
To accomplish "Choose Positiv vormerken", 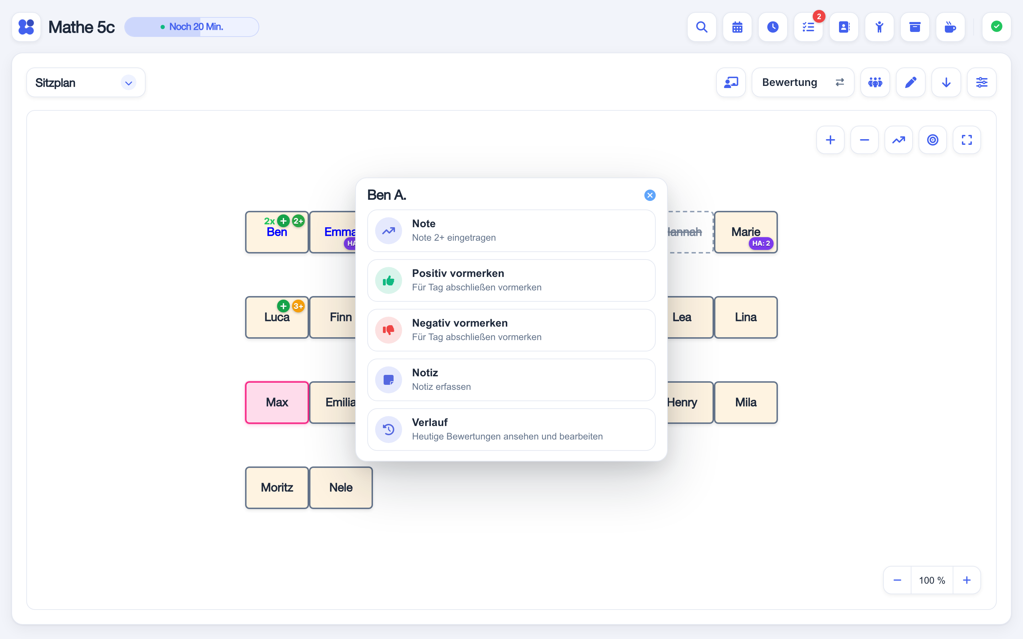I will coord(511,280).
